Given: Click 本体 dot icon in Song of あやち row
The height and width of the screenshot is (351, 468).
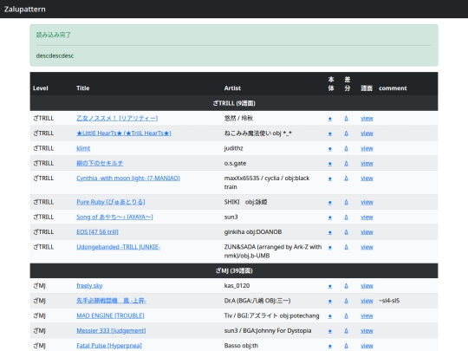Looking at the screenshot, I should [x=330, y=217].
